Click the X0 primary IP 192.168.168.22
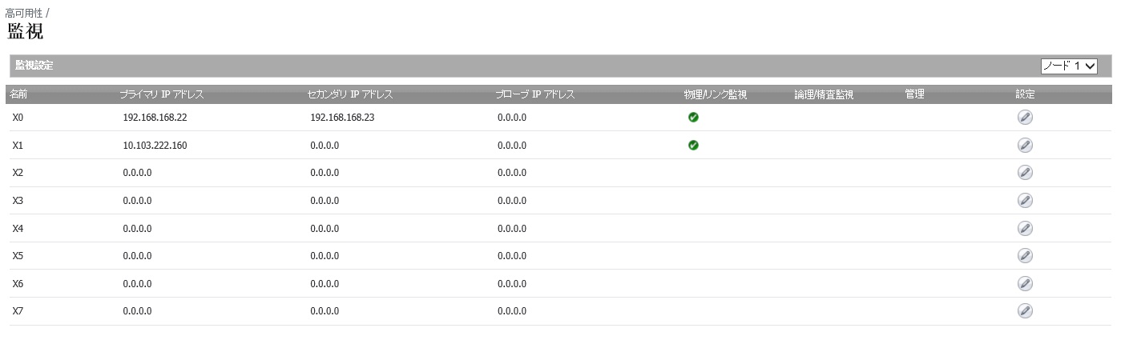 155,118
